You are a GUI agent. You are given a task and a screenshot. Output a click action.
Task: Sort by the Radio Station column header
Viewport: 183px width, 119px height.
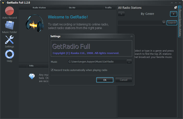(x=49, y=8)
